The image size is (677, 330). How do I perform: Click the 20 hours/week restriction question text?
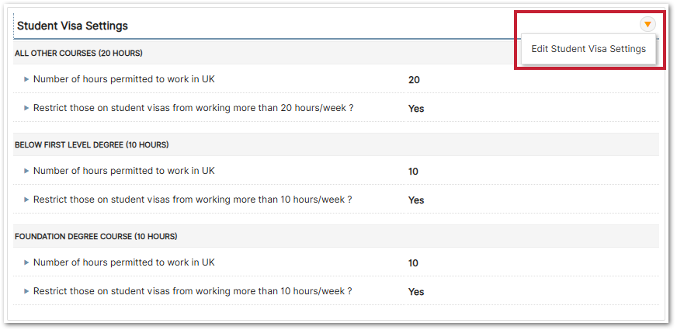click(x=193, y=108)
